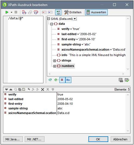The width and height of the screenshot is (134, 145).
Task: Toggle show attributes button below tree
Action: coord(62,80)
